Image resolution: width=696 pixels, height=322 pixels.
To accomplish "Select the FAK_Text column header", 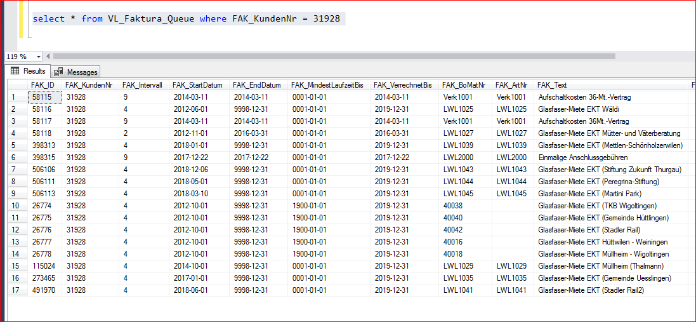I will click(x=612, y=85).
